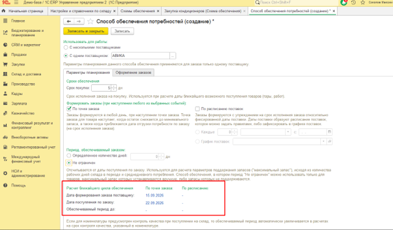Close the Закупка кондиционеров tab
The image size is (393, 230).
point(244,11)
